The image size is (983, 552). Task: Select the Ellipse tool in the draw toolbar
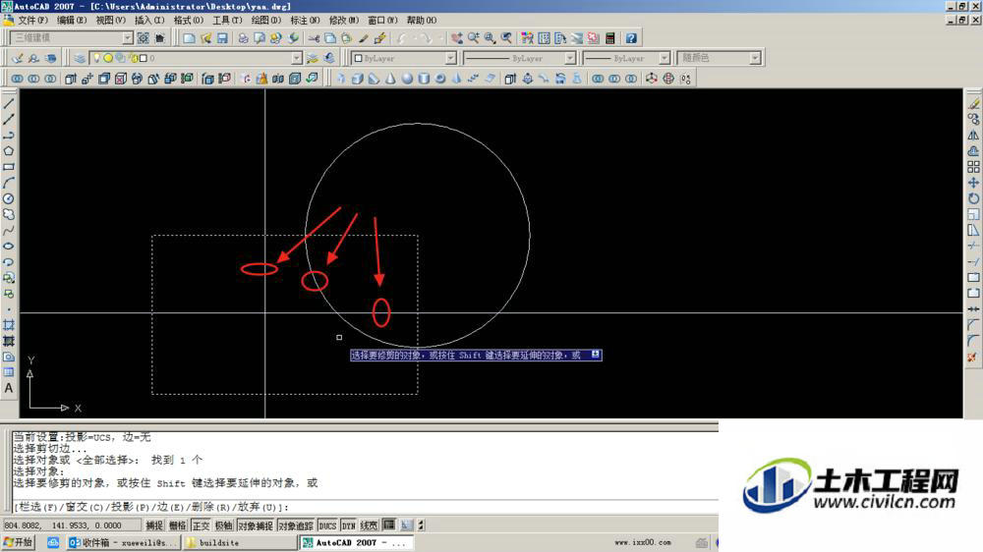[9, 246]
